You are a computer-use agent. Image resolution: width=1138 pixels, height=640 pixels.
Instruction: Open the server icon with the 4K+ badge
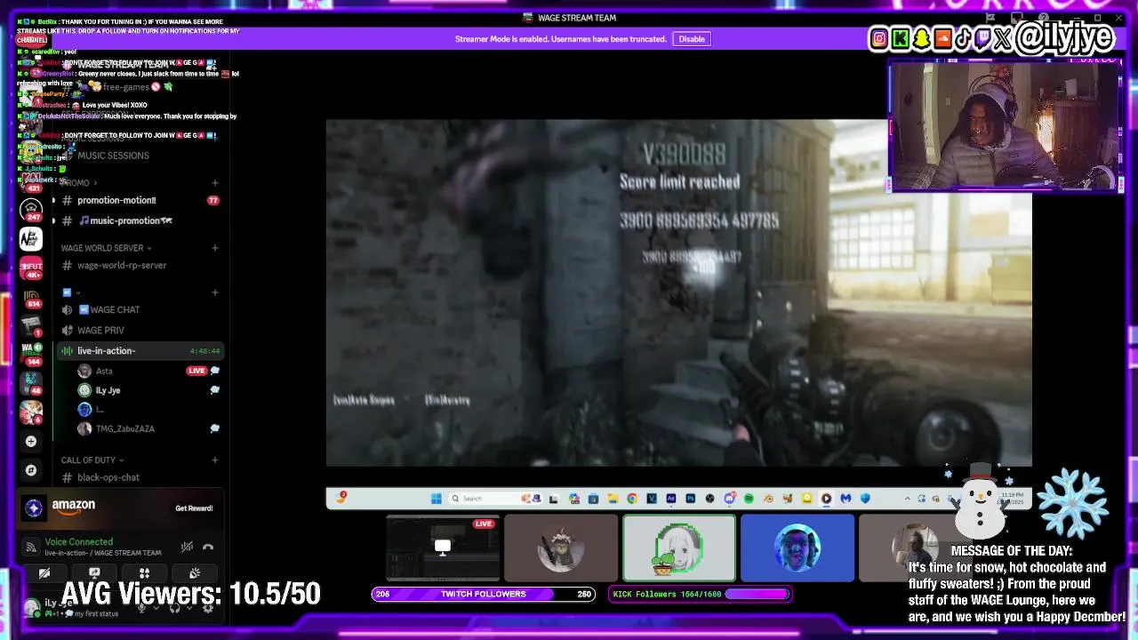click(x=31, y=267)
